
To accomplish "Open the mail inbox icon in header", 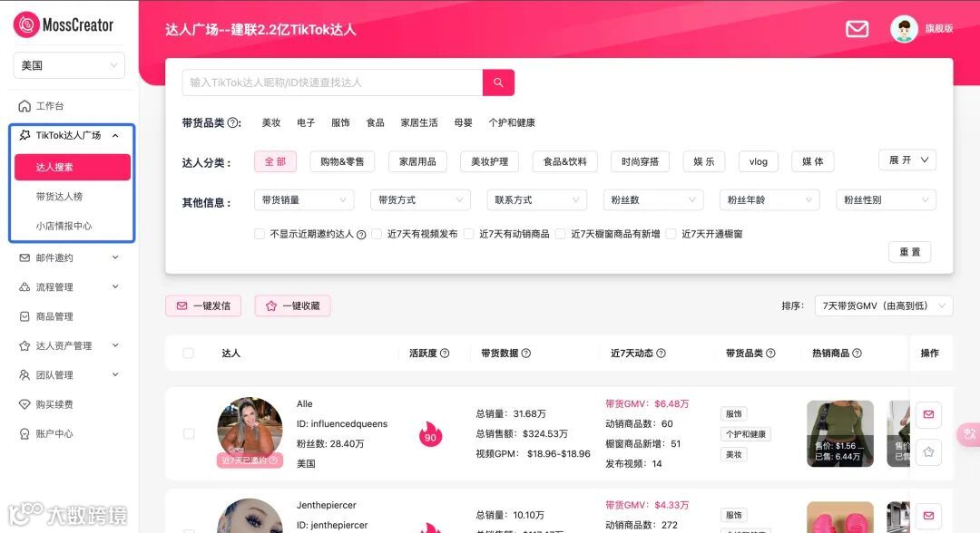I will (857, 29).
